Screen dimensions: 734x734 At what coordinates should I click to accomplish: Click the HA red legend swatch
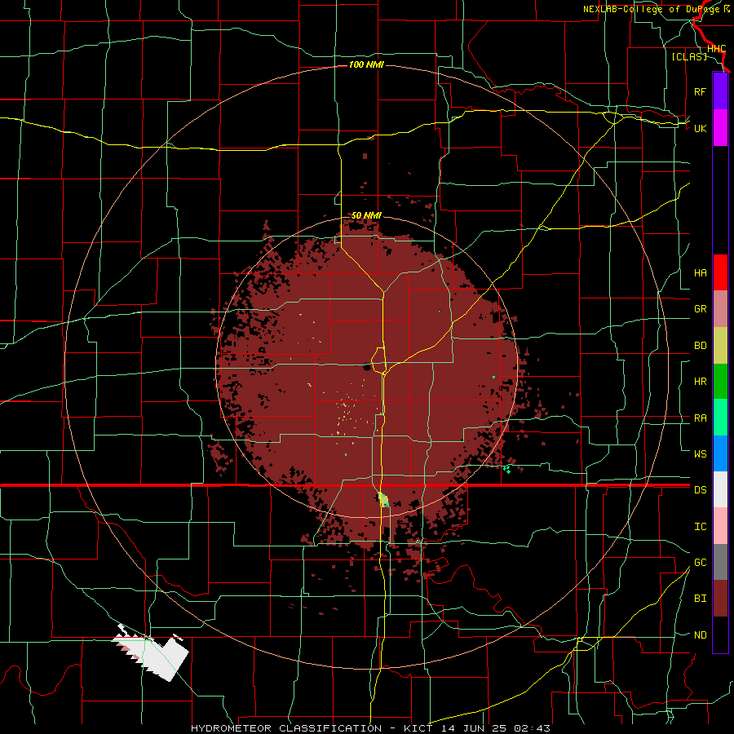(x=720, y=272)
